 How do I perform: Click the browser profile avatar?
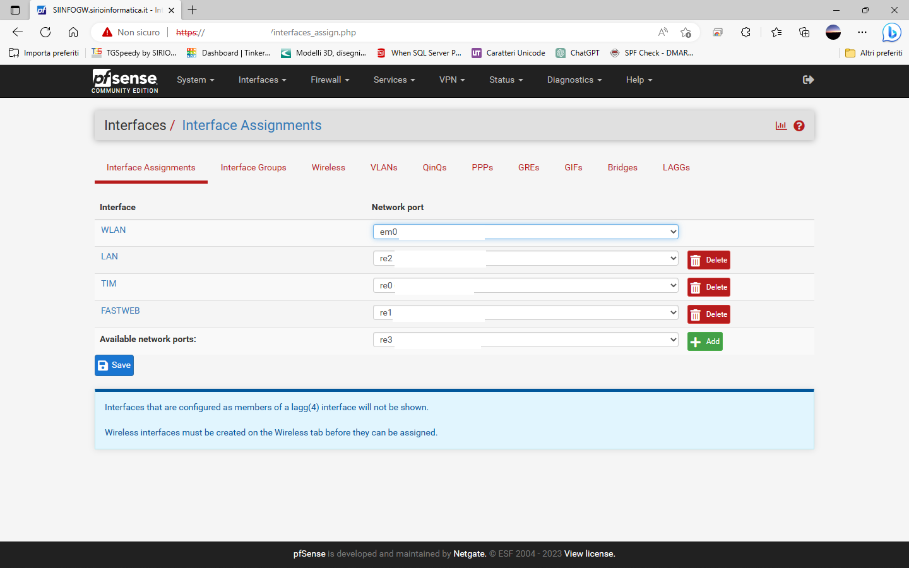pos(833,32)
